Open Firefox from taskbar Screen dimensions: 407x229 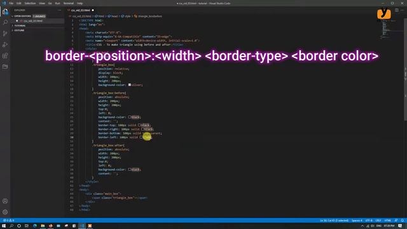coord(51,226)
